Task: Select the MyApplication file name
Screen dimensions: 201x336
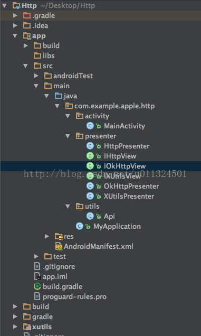Action: (x=117, y=227)
